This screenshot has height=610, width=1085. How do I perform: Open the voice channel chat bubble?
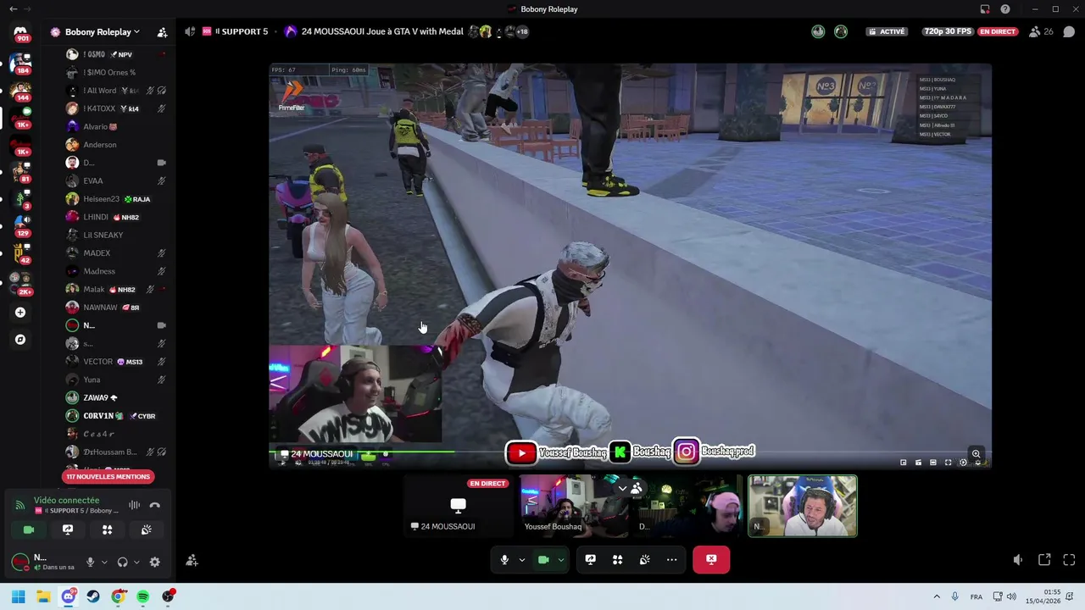tap(1069, 31)
